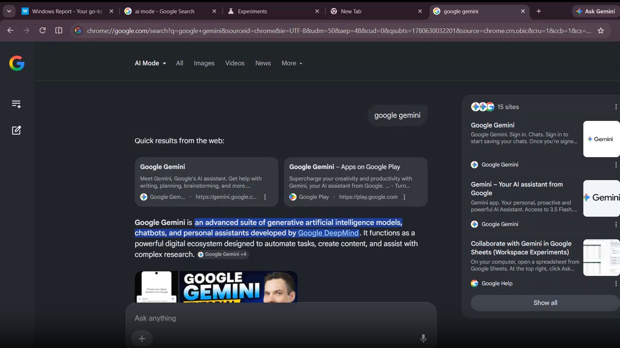Select the All search filter
620x348 pixels.
tap(180, 63)
